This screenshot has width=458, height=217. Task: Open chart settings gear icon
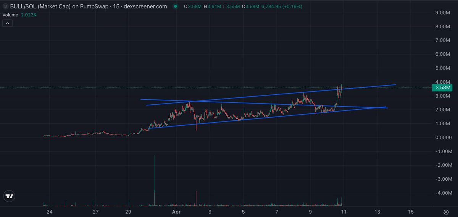point(446,212)
